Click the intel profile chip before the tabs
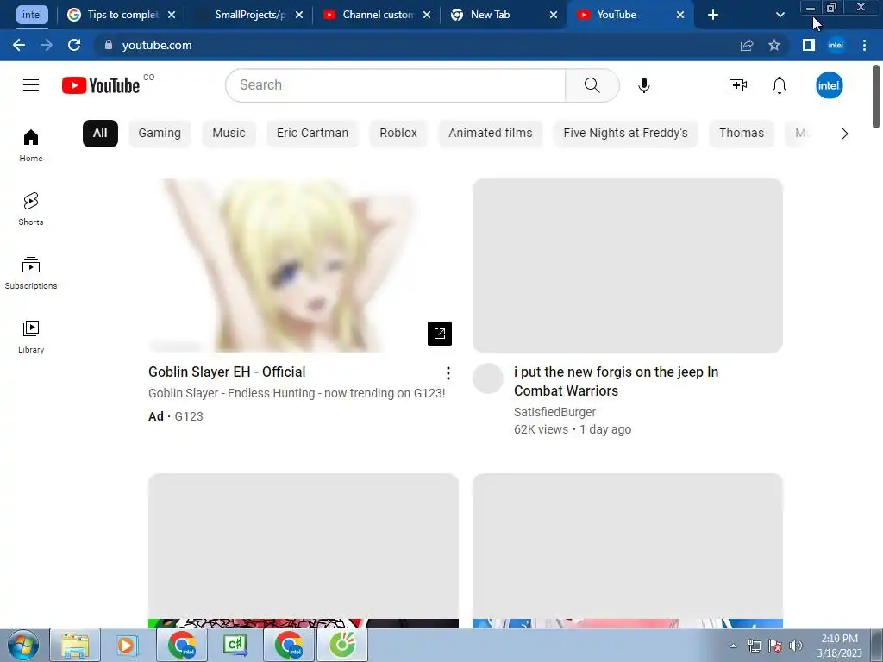The width and height of the screenshot is (883, 662). coord(32,15)
